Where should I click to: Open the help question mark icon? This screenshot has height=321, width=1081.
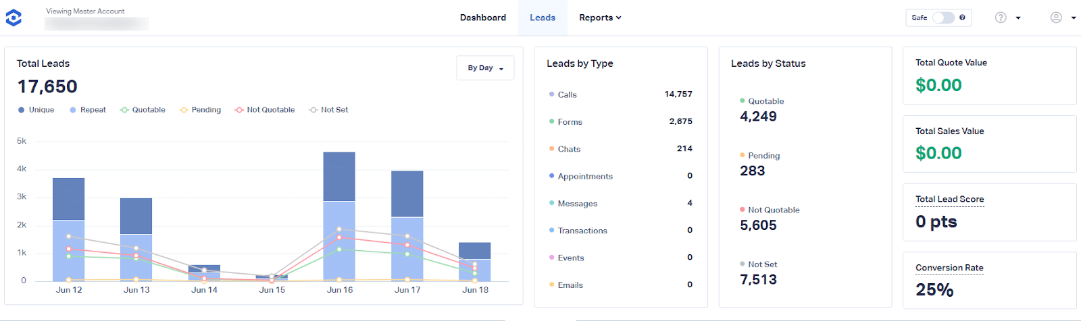pyautogui.click(x=1001, y=18)
